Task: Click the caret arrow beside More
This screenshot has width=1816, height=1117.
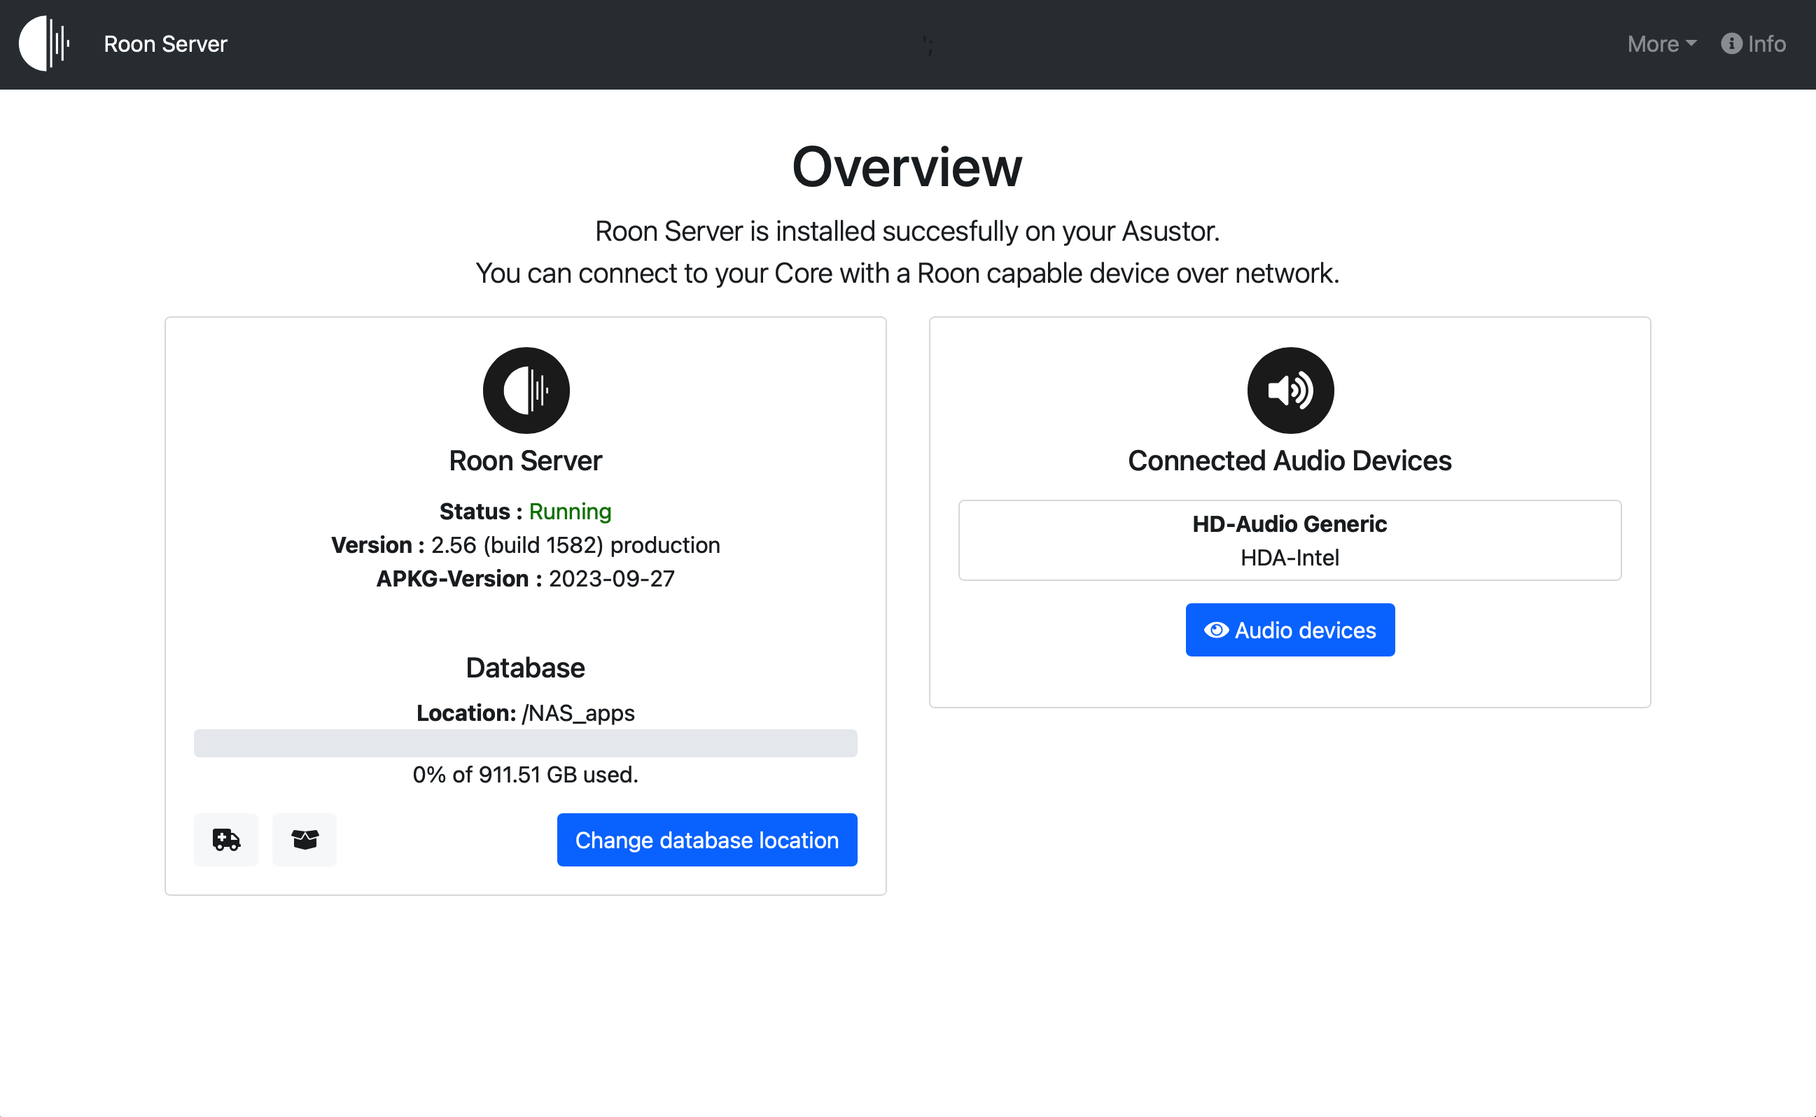Action: point(1692,43)
